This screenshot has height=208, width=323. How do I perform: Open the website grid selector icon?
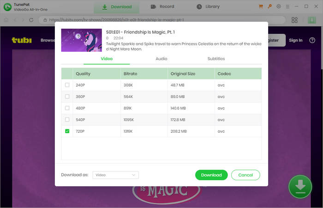pyautogui.click(x=294, y=20)
